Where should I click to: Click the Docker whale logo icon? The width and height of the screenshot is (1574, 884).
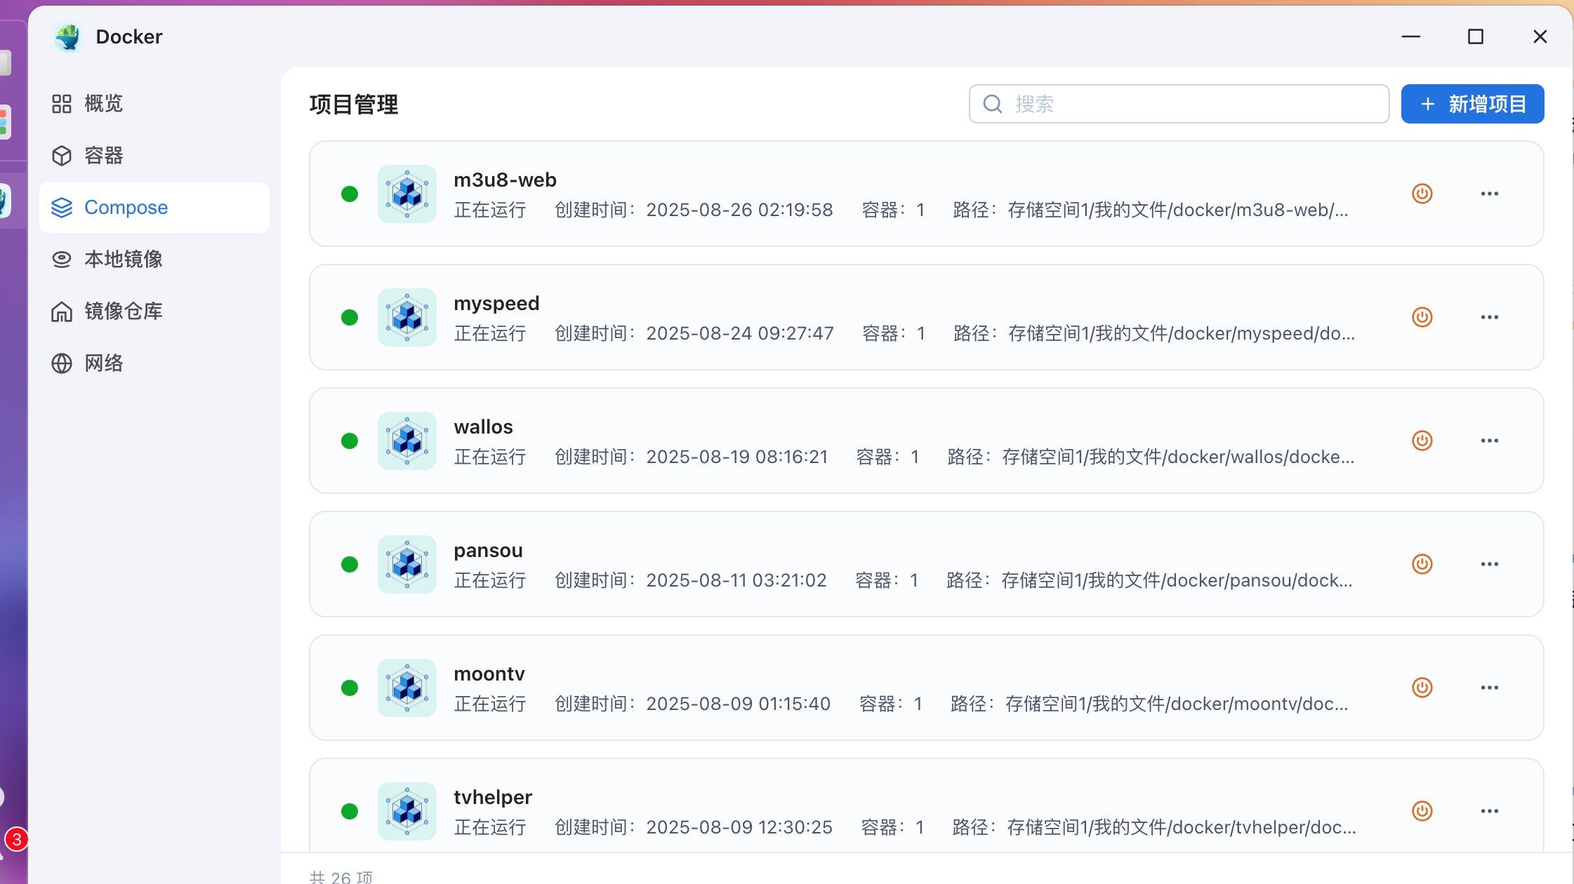(x=68, y=36)
